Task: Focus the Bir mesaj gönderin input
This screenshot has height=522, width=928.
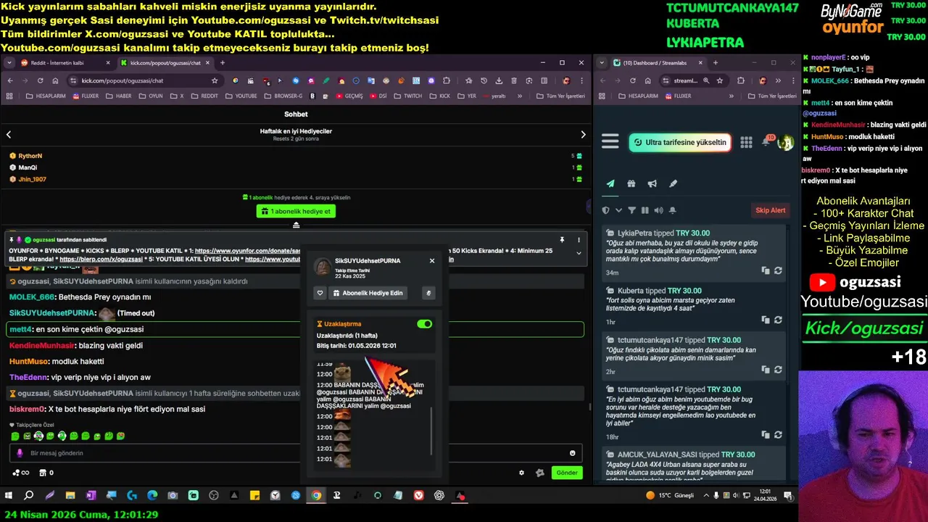Action: pos(296,453)
